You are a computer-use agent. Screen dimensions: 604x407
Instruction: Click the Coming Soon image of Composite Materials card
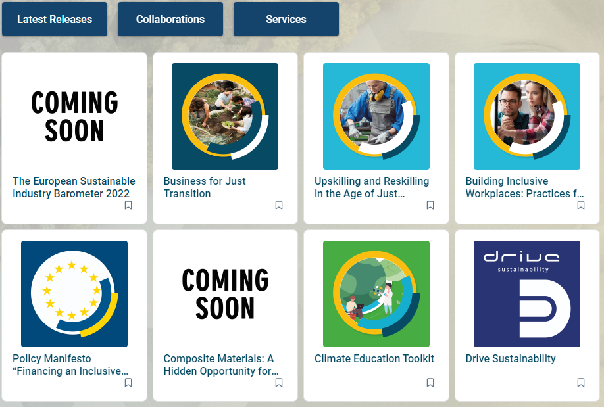click(x=225, y=294)
